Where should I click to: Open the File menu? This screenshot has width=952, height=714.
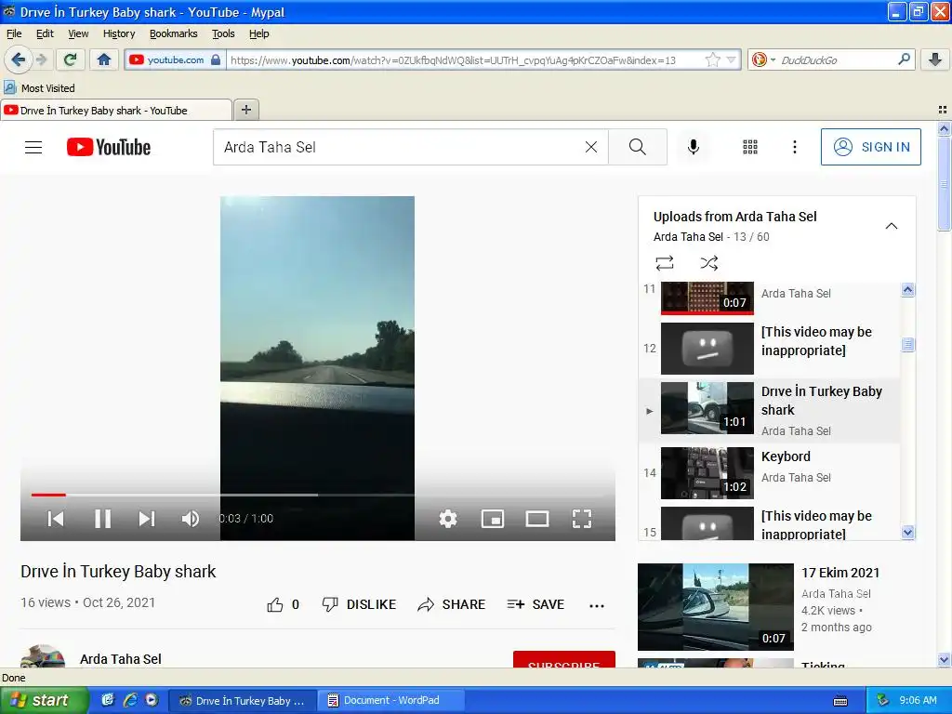point(13,33)
